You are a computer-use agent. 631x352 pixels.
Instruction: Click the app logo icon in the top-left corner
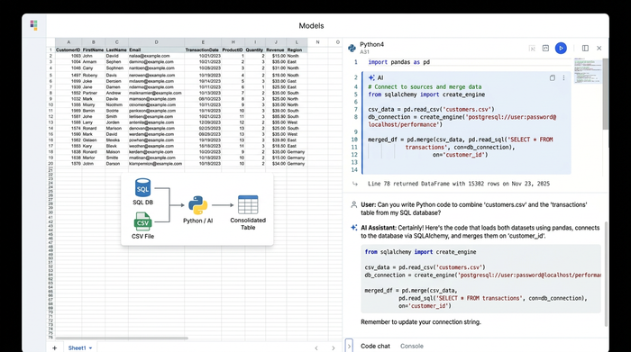pyautogui.click(x=34, y=25)
